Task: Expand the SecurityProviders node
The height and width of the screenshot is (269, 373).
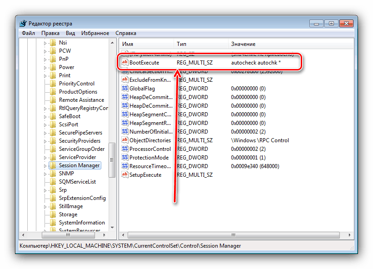Action: pyautogui.click(x=45, y=141)
